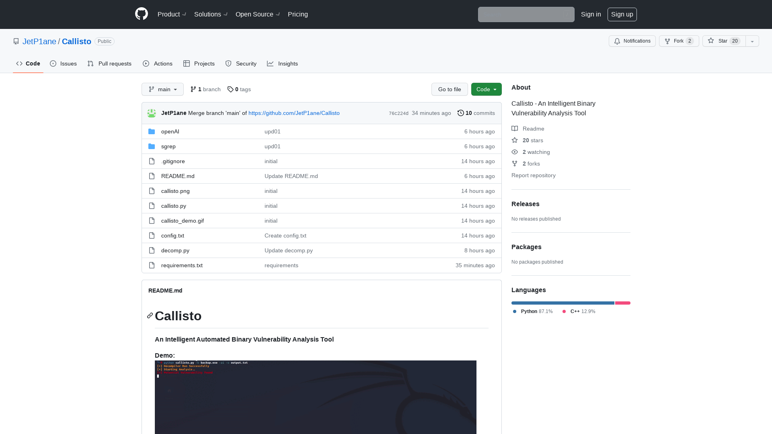
Task: Open the Projects tab
Action: tap(199, 63)
